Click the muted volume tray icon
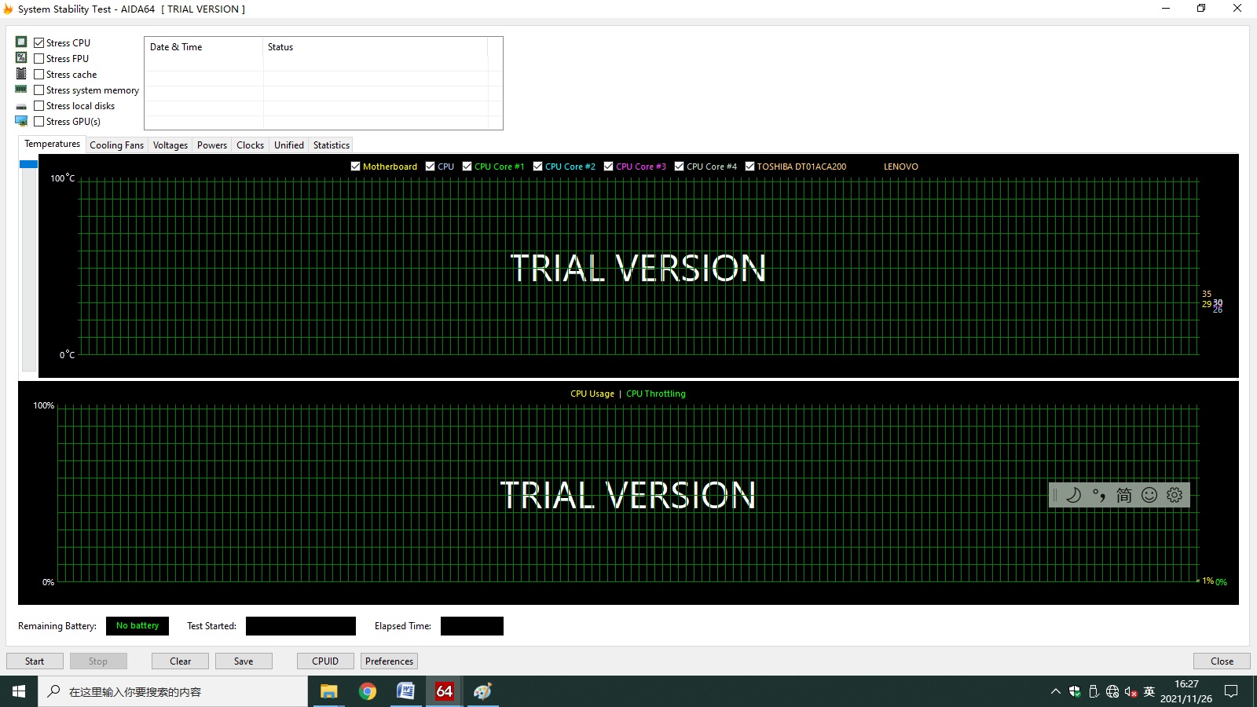This screenshot has height=707, width=1257. click(1131, 691)
